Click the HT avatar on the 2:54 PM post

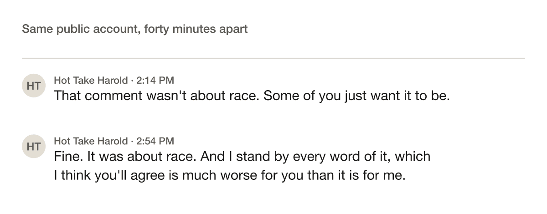[34, 146]
